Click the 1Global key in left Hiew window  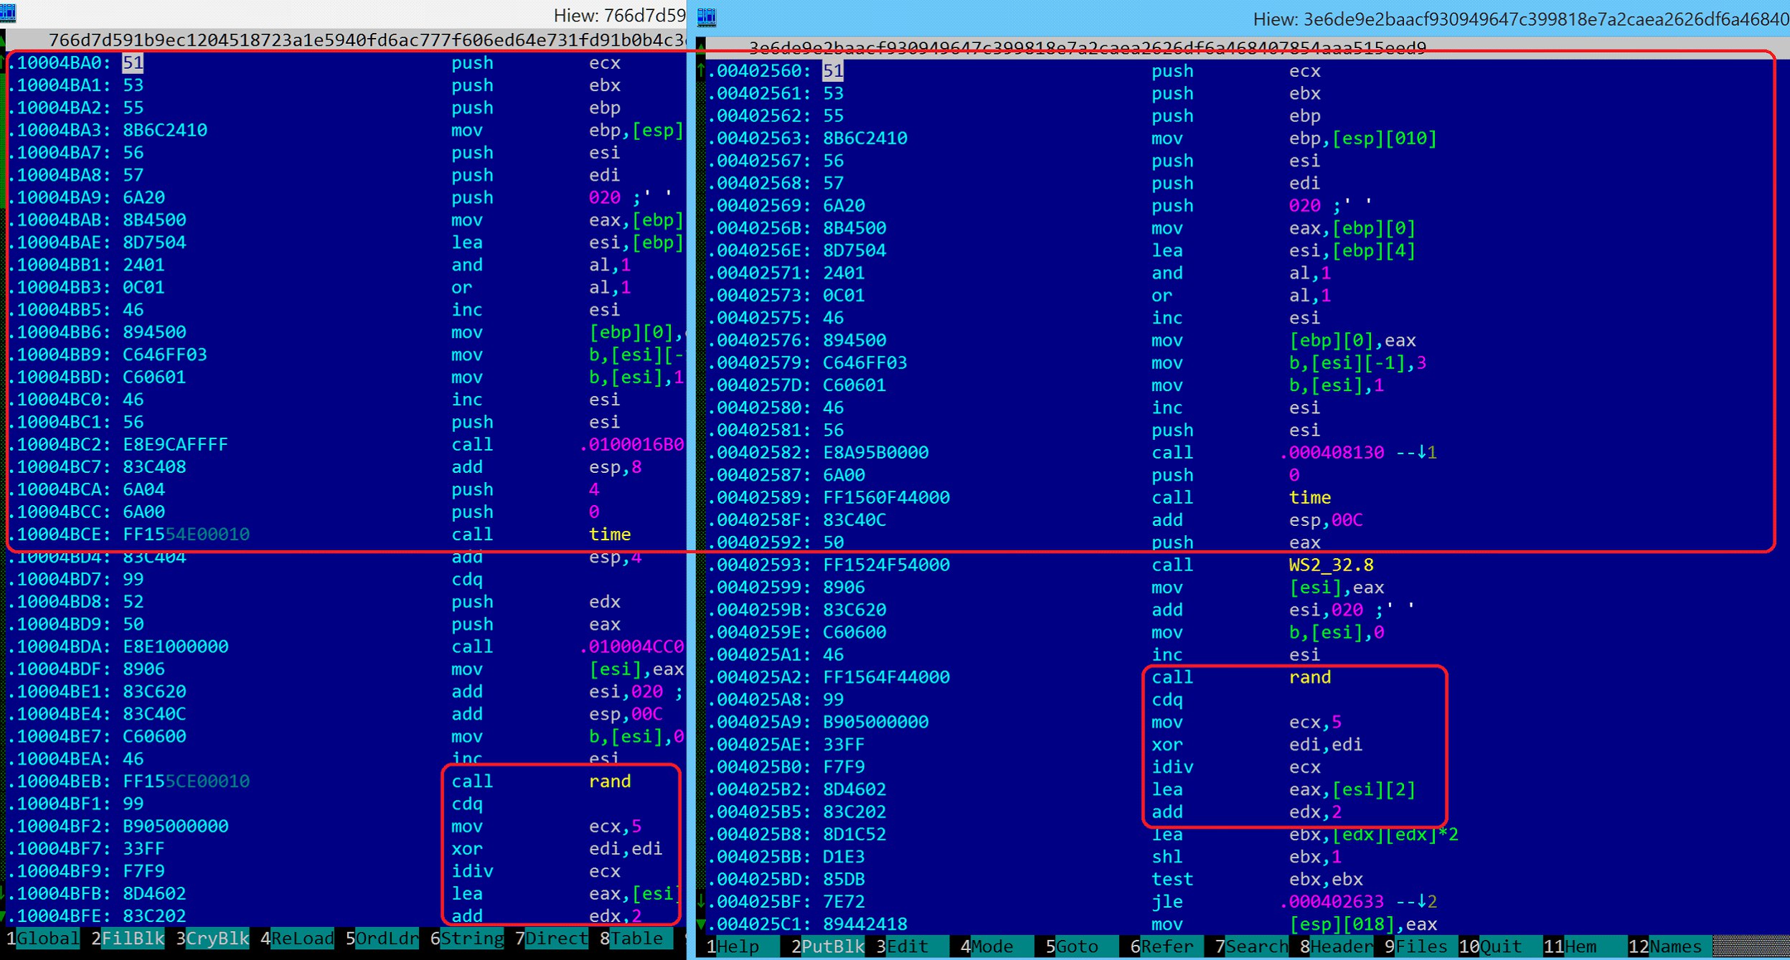pyautogui.click(x=42, y=938)
